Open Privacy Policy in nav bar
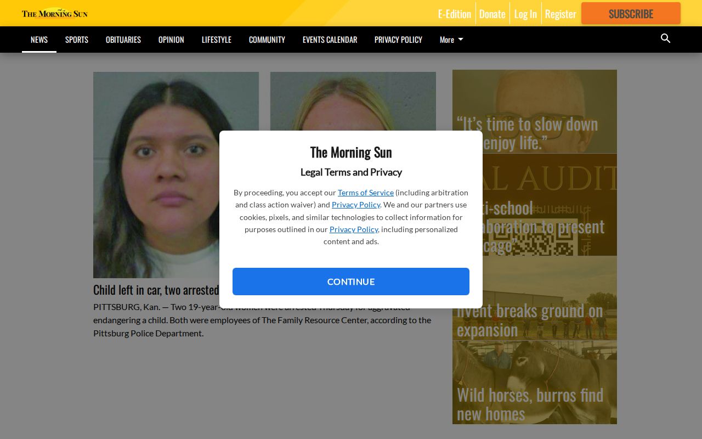Screen dimensions: 702x439 coord(398,40)
